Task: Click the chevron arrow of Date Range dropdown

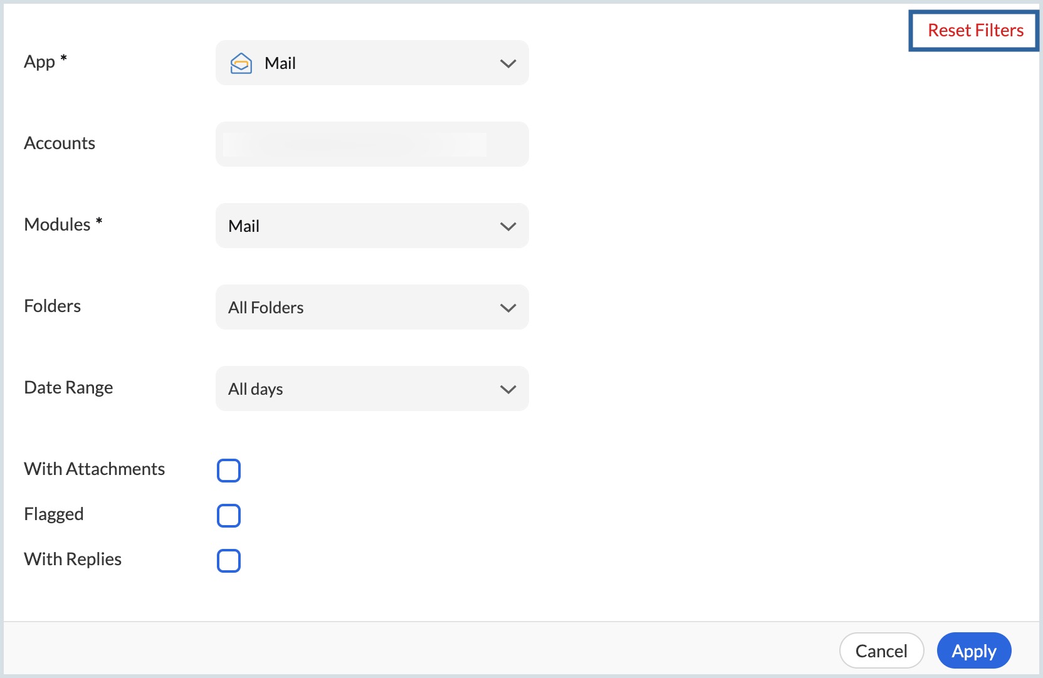Action: pyautogui.click(x=508, y=389)
